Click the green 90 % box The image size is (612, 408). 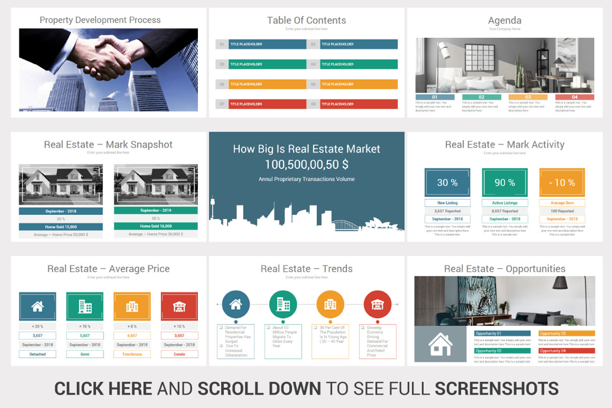point(505,182)
